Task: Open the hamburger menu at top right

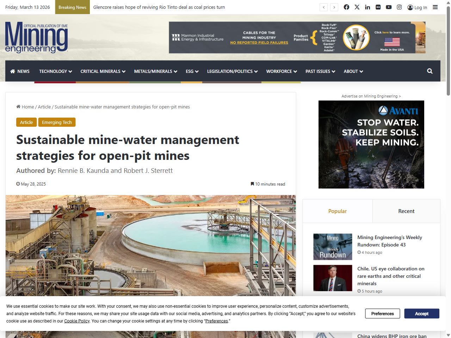Action: point(435,7)
